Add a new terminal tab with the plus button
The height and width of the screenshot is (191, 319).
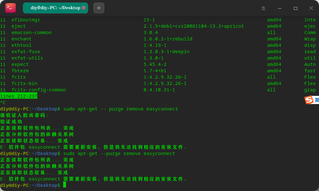[x=99, y=8]
